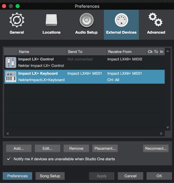This screenshot has height=183, width=174.
Task: Select the Impact LX+ Control row name
Action: coord(36,59)
